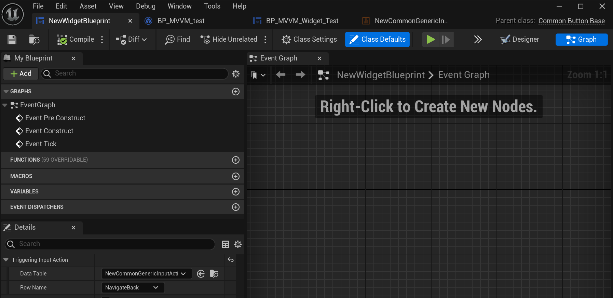Image resolution: width=613 pixels, height=298 pixels.
Task: Open Details panel settings gear
Action: (238, 244)
